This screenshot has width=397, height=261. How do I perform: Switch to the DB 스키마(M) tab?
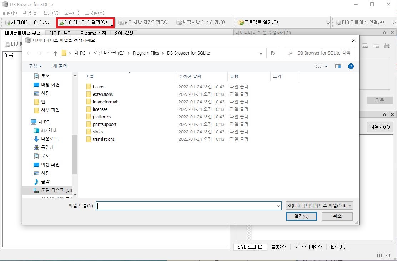tap(308, 247)
